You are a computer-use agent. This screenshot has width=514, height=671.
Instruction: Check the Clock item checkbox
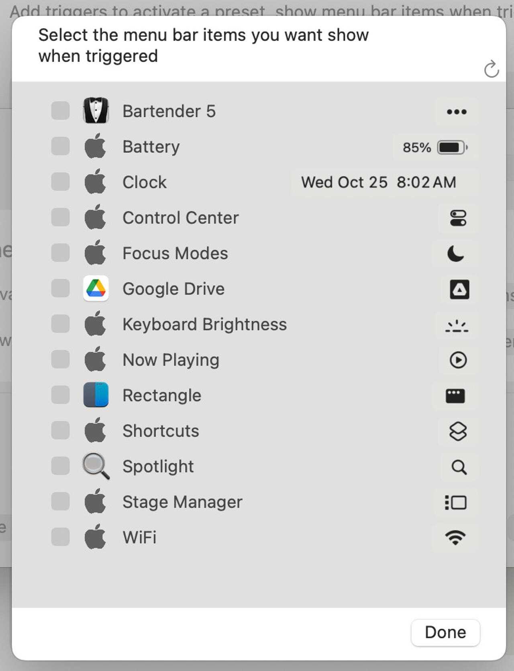click(61, 182)
